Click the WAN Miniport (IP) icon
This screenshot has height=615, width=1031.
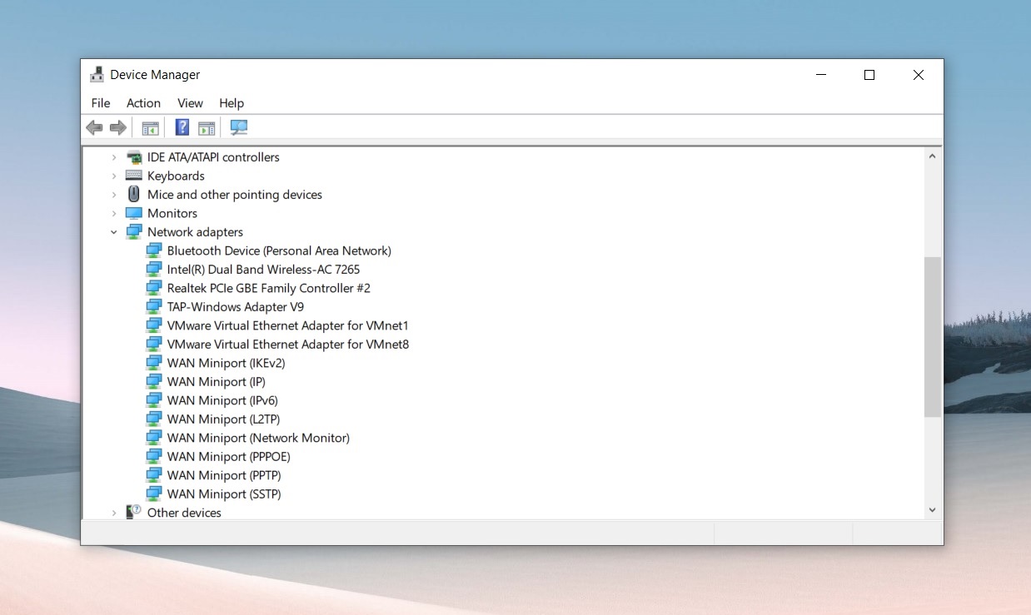pos(153,381)
